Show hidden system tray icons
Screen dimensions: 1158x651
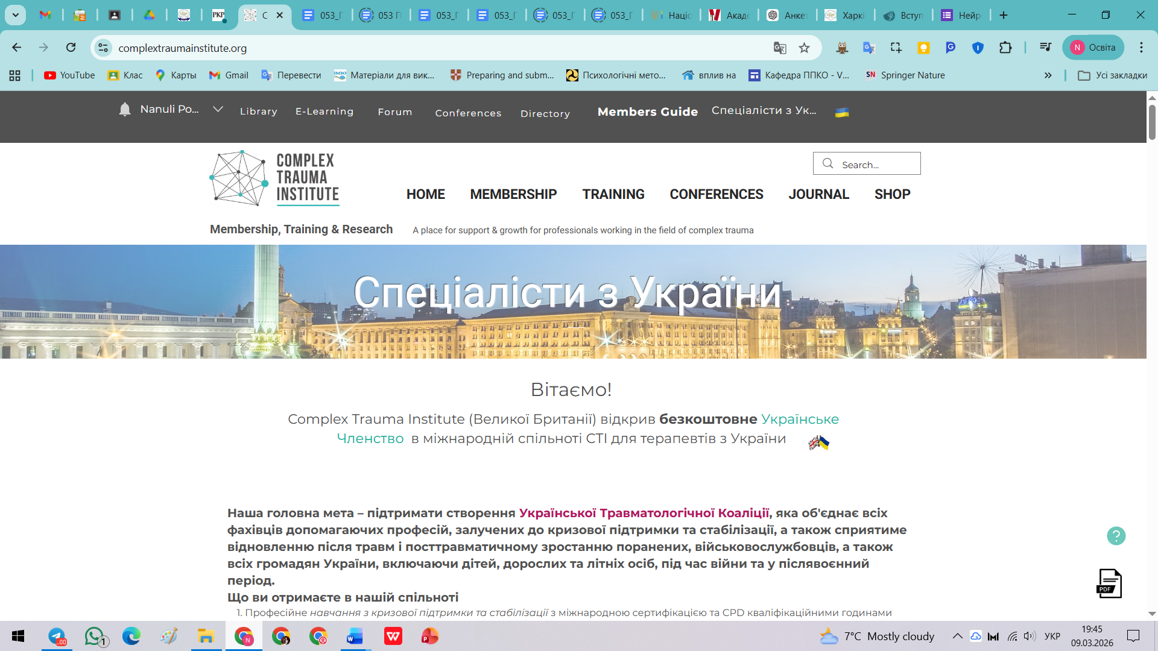957,636
